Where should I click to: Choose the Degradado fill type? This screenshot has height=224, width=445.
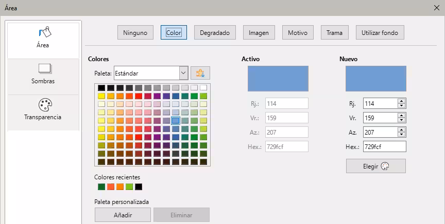tap(215, 32)
